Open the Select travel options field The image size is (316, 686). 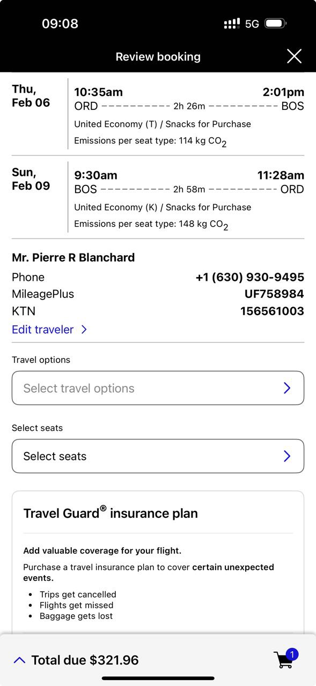[158, 388]
